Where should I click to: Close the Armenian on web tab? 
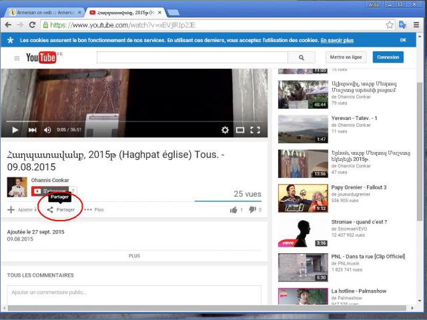79,13
